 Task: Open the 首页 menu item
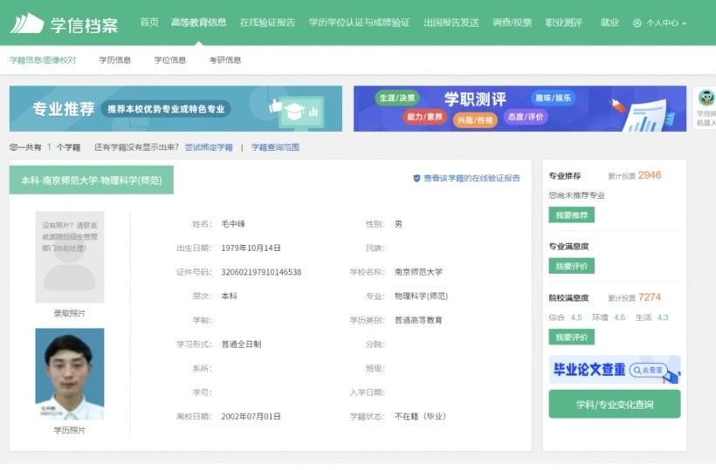pyautogui.click(x=149, y=23)
